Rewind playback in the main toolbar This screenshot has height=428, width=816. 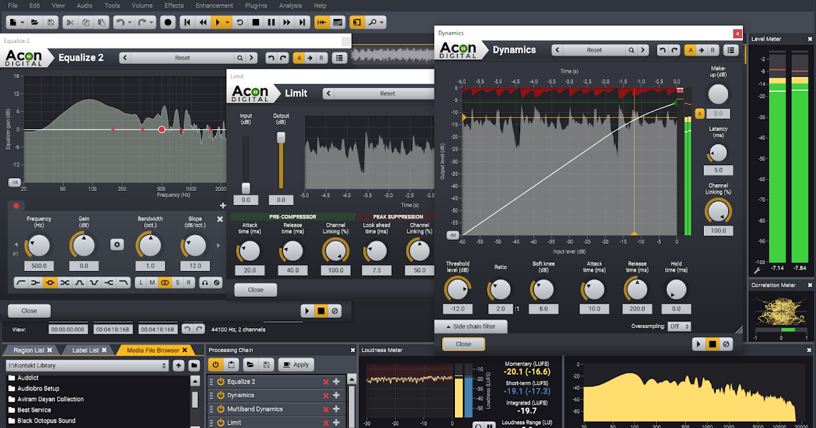click(x=203, y=22)
